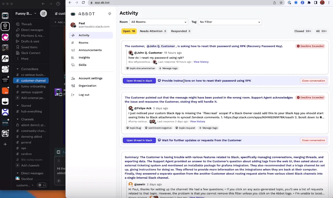This screenshot has width=333, height=198.
Task: Click Log out in Abbot sidebar
Action: click(91, 95)
